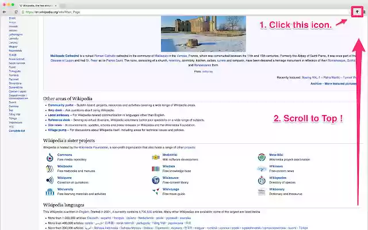Select Norsk nynorsk in the sidebar

click(17, 63)
